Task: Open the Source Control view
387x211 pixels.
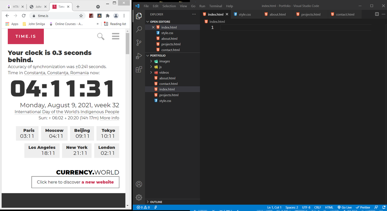Action: [139, 43]
